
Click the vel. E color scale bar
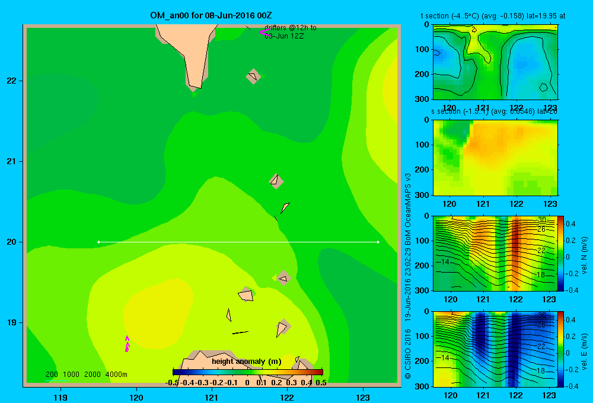tap(560, 349)
